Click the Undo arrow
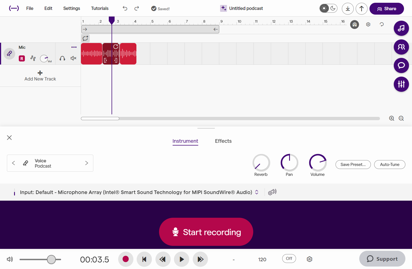The height and width of the screenshot is (269, 412). pyautogui.click(x=125, y=8)
